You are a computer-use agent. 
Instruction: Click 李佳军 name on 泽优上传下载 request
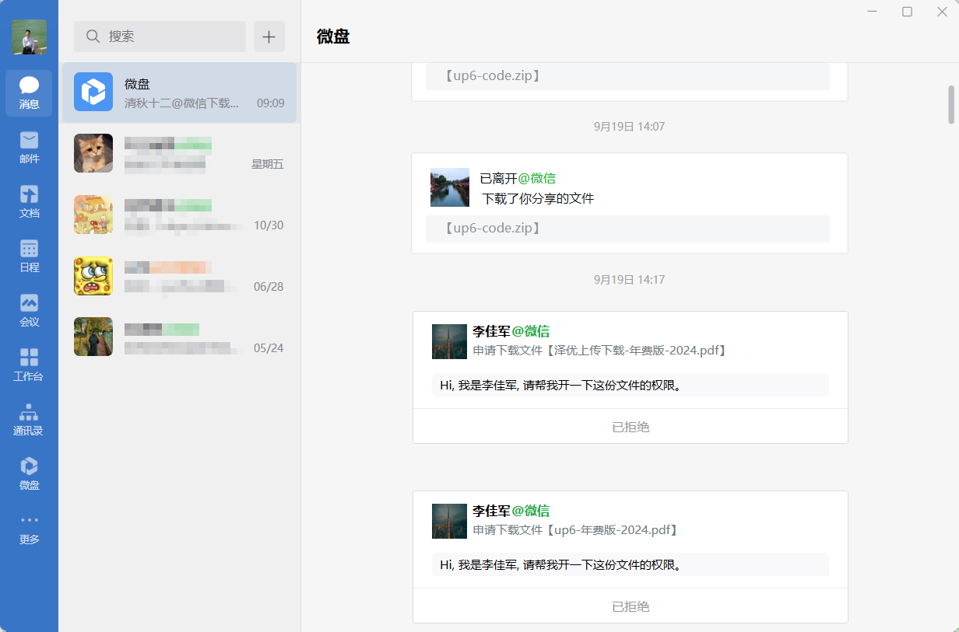(x=492, y=331)
